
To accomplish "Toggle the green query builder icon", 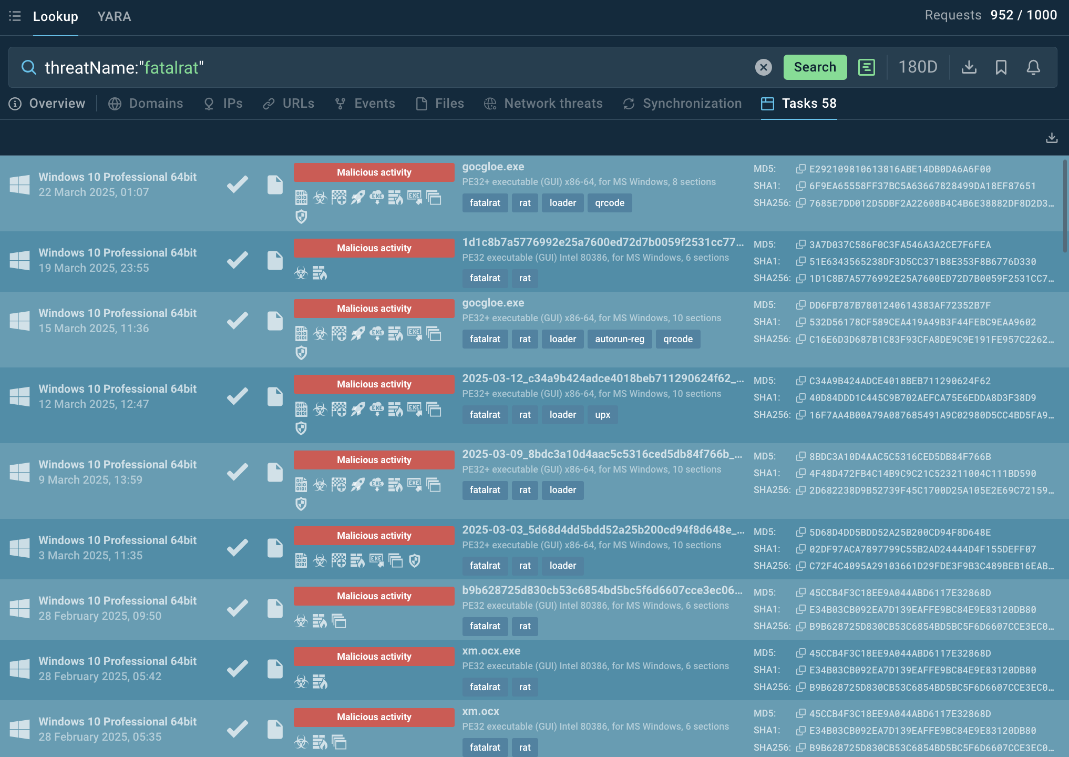I will pyautogui.click(x=866, y=67).
